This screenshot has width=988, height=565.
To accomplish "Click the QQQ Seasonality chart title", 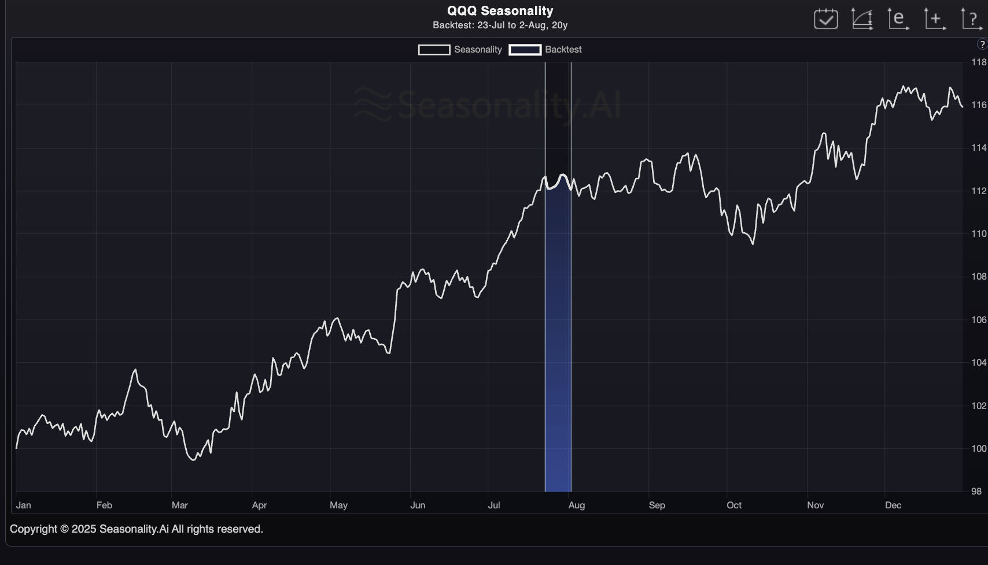I will [500, 11].
